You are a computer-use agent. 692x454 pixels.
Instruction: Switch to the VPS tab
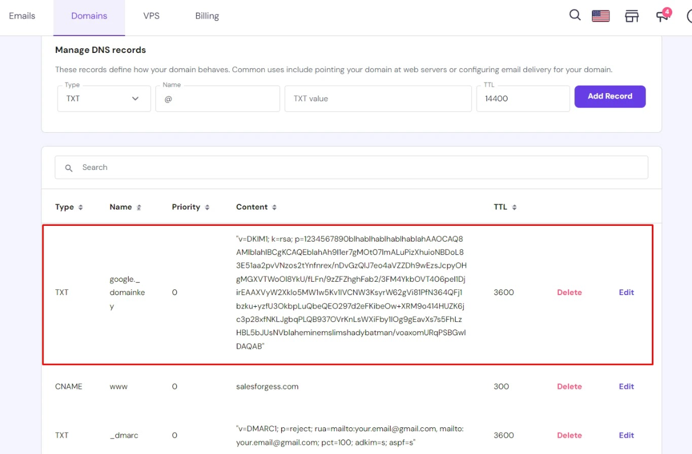pyautogui.click(x=151, y=16)
